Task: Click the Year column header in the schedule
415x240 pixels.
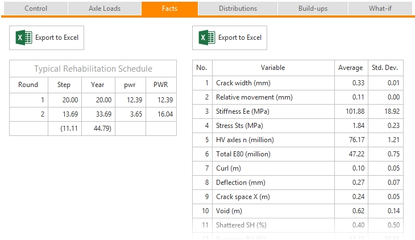Action: pos(97,85)
